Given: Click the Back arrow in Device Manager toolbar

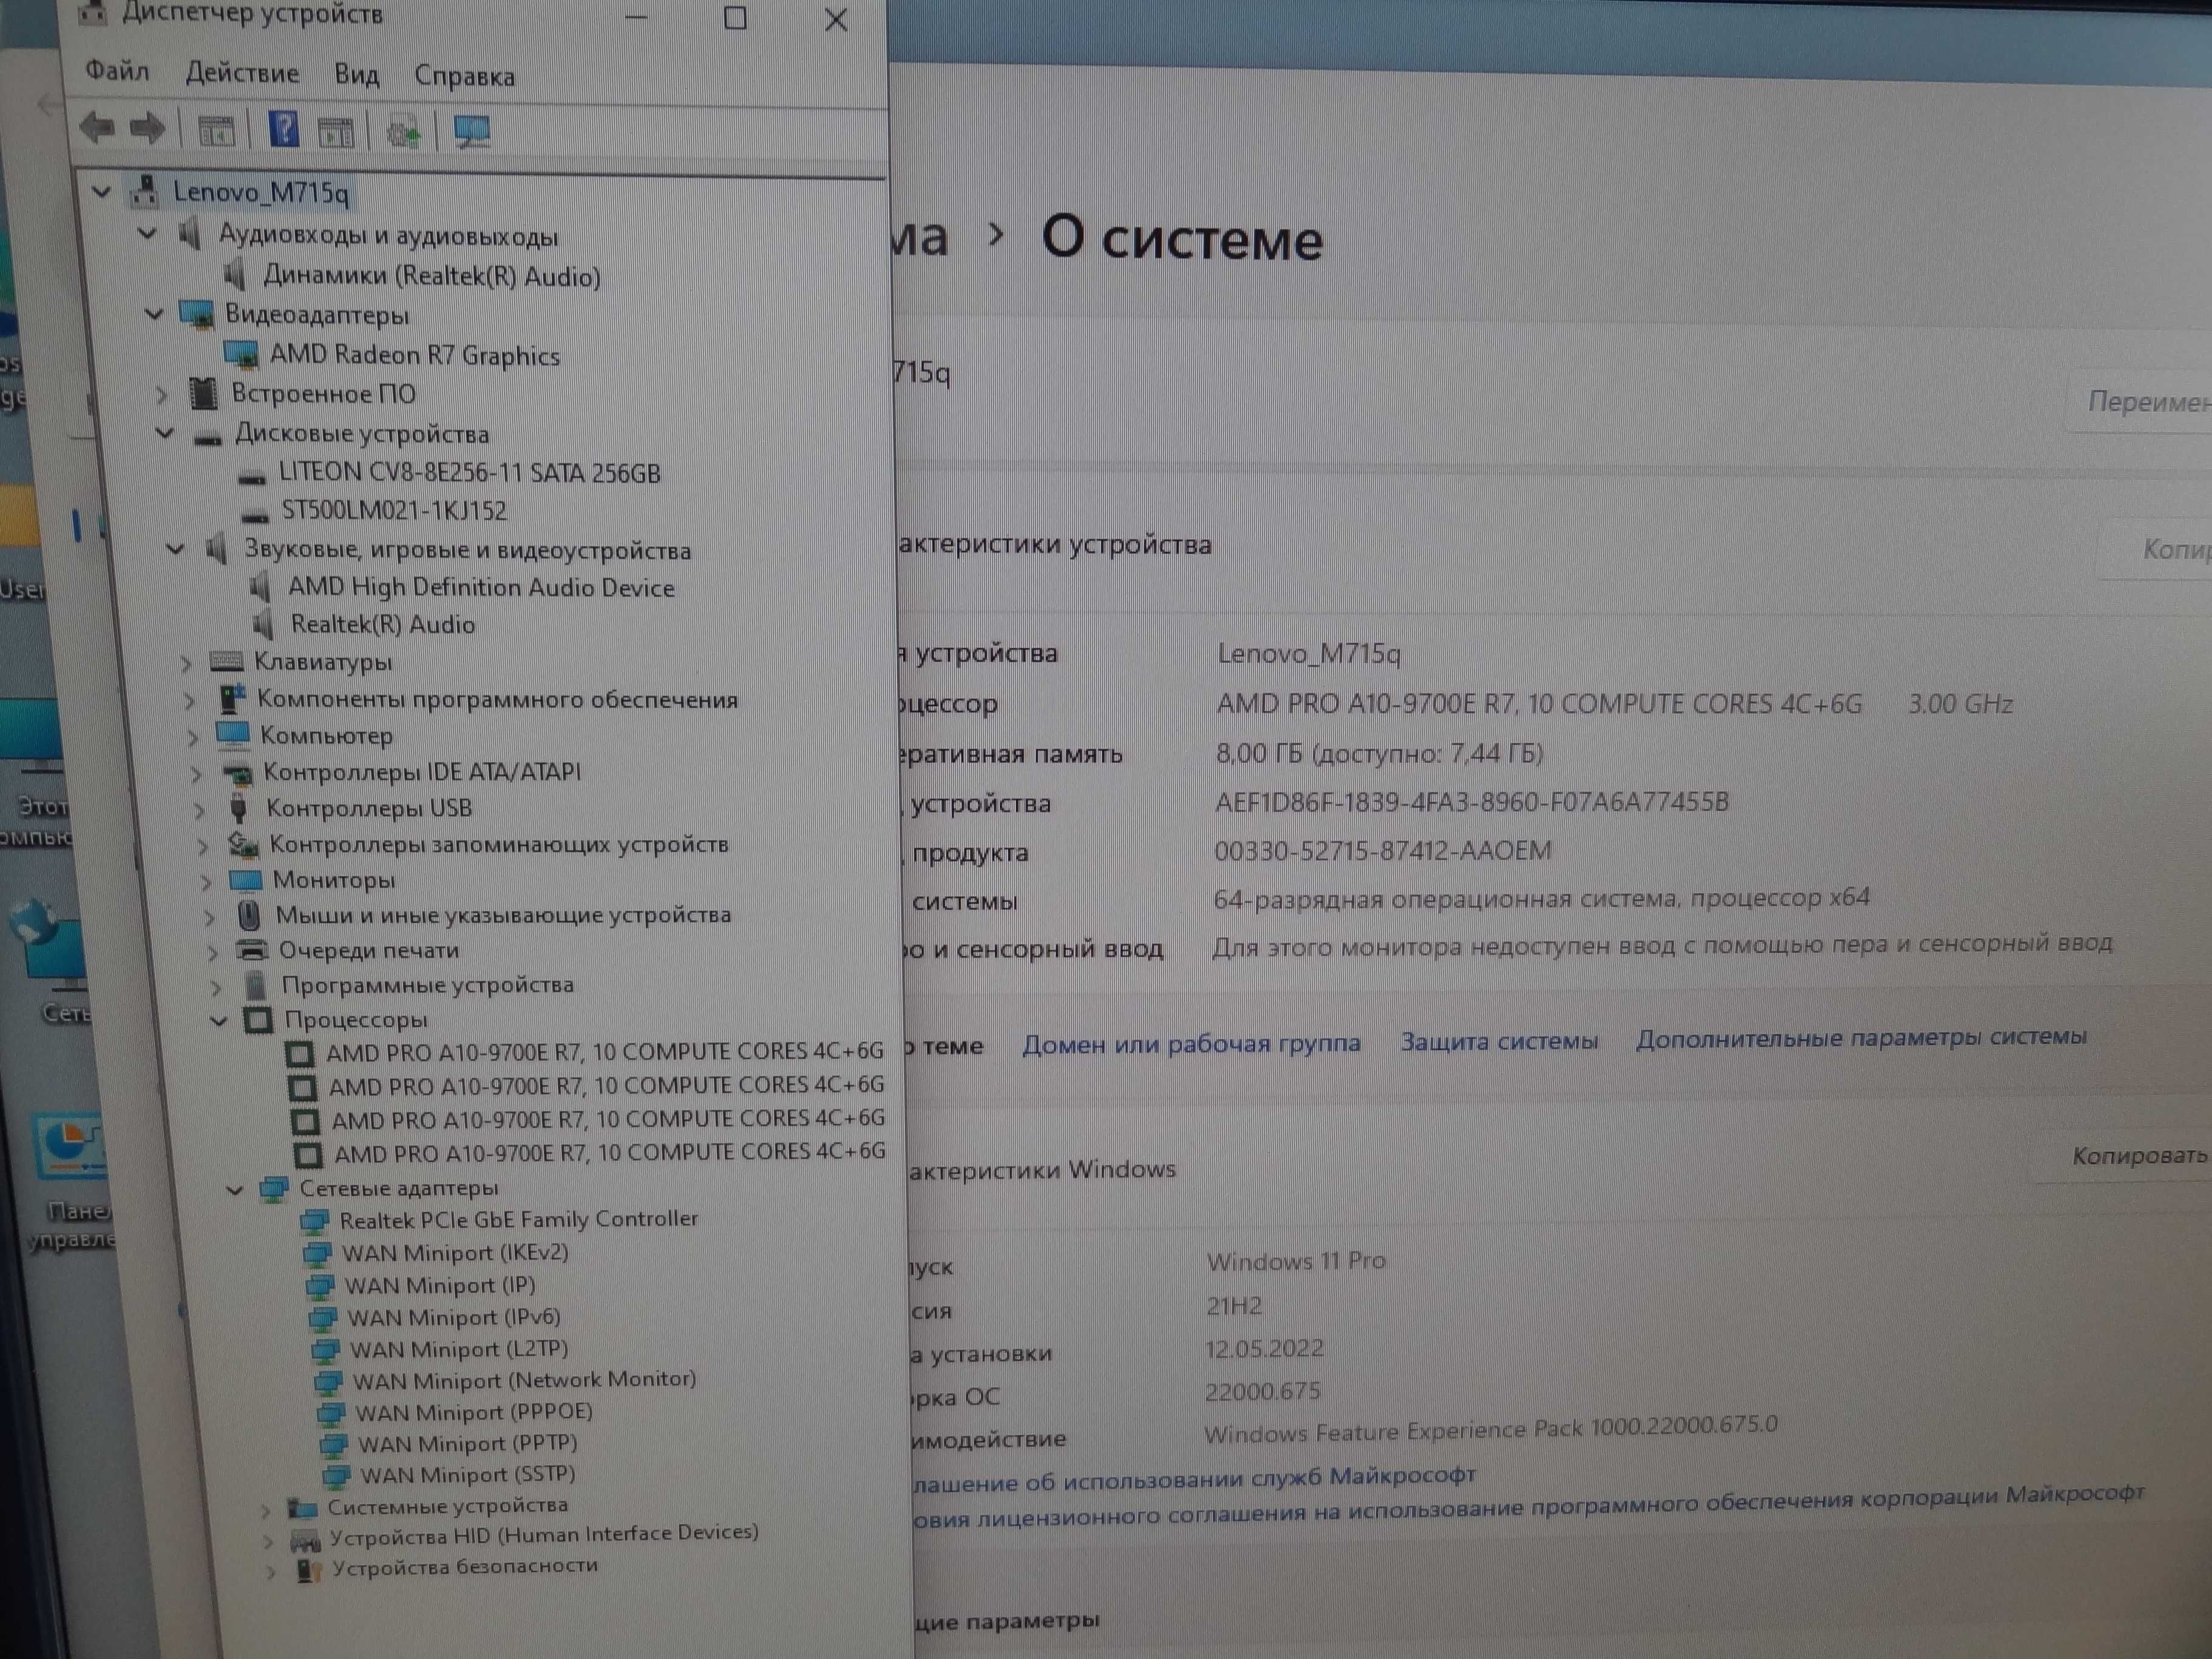Looking at the screenshot, I should (97, 129).
